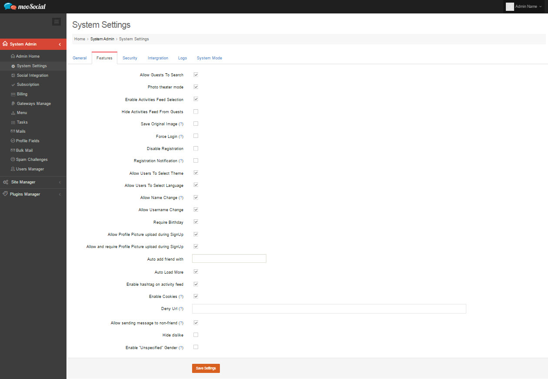Open the System Mode tab
This screenshot has height=379, width=548.
[209, 58]
